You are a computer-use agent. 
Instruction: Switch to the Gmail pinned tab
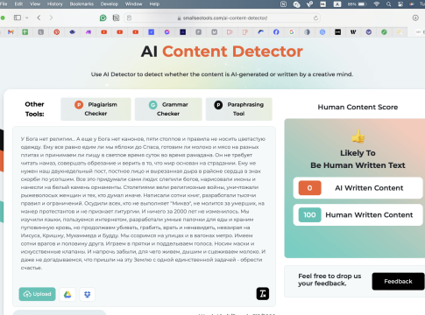(11, 32)
